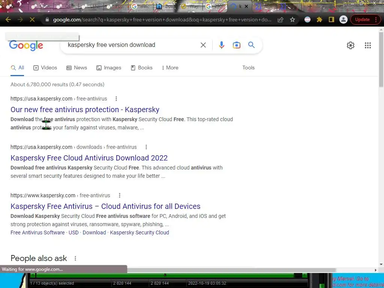Select the All results tab

[17, 68]
